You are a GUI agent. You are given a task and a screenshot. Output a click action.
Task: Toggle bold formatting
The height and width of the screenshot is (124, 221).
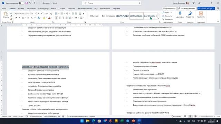click(x=16, y=18)
